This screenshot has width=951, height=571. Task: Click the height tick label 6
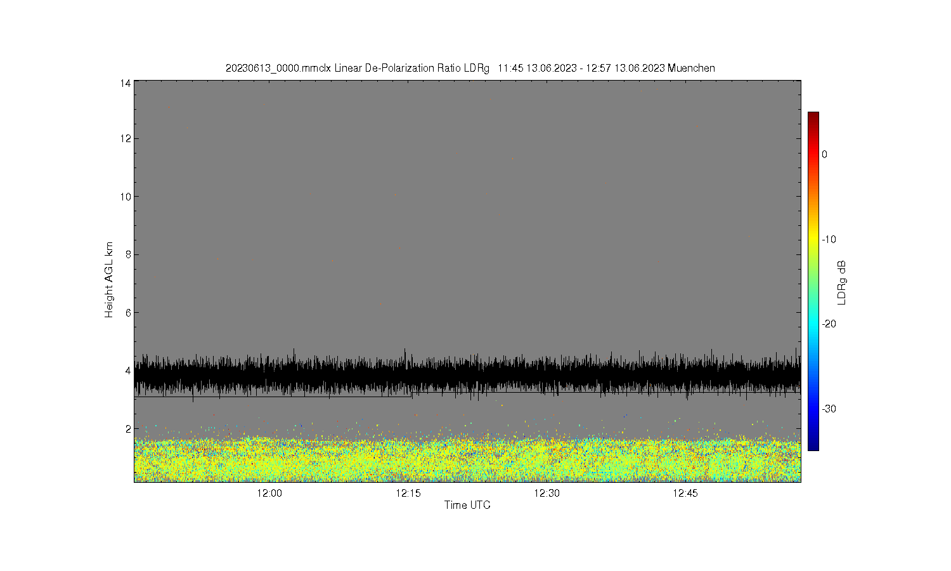coord(128,313)
